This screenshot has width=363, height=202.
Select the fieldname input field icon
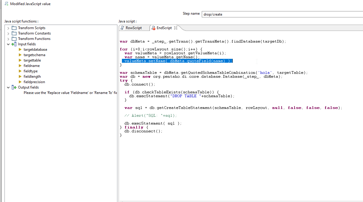pos(20,66)
